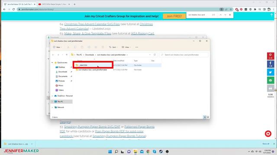Share page by email
This screenshot has height=155, width=277.
pos(271,81)
